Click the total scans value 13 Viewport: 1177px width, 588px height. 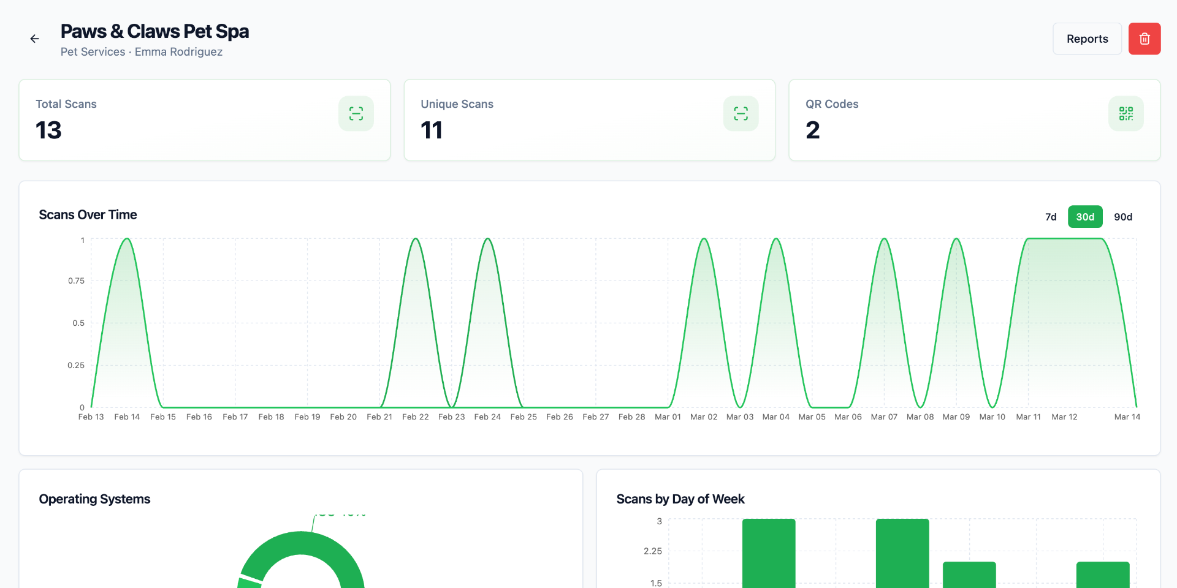(48, 130)
